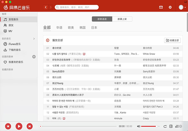The height and width of the screenshot is (131, 188).
Task: Select the 新碟上架 segment
Action: coord(122,19)
